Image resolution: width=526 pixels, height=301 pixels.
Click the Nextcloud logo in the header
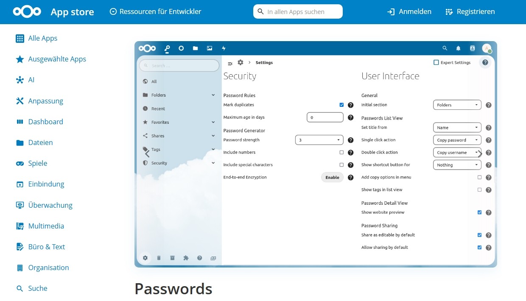(x=27, y=12)
